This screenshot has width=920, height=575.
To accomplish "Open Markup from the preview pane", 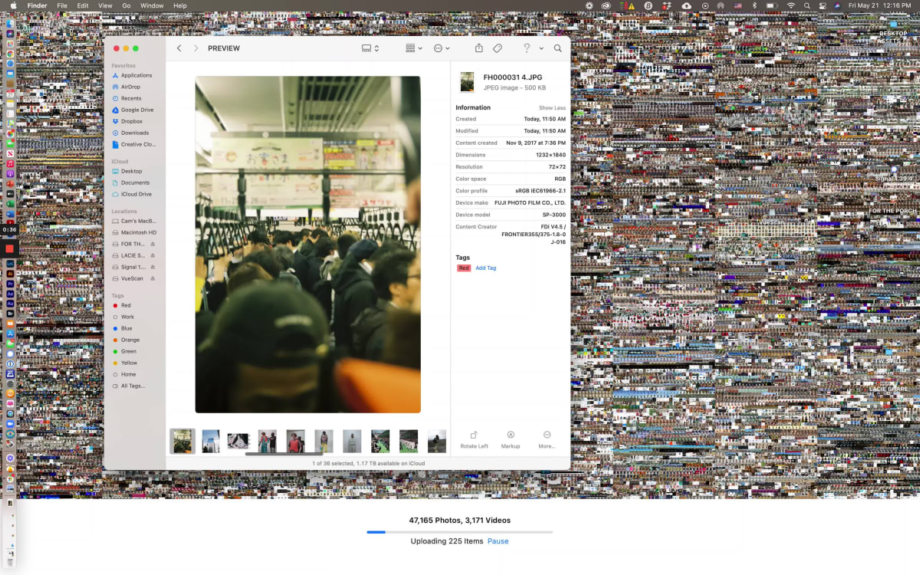I will click(511, 435).
